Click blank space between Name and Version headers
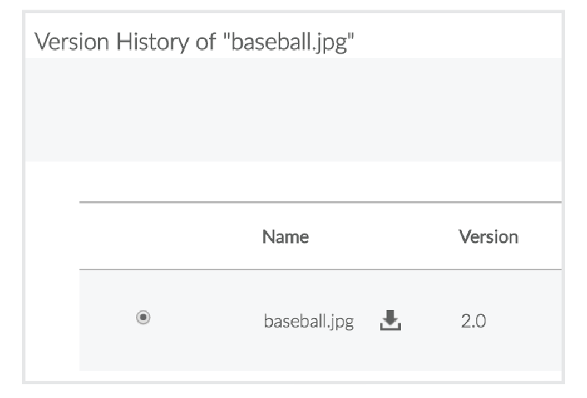587x398 pixels. point(383,236)
